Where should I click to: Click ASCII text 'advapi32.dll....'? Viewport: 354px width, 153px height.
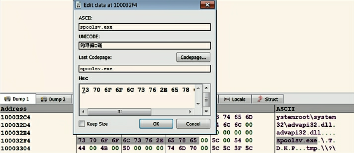[306, 132]
